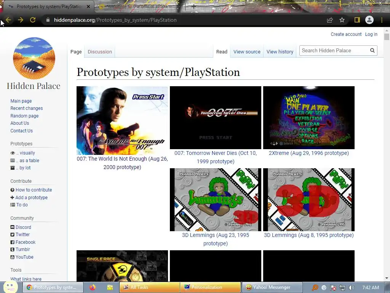Open What links here link
The width and height of the screenshot is (390, 293).
click(26, 279)
